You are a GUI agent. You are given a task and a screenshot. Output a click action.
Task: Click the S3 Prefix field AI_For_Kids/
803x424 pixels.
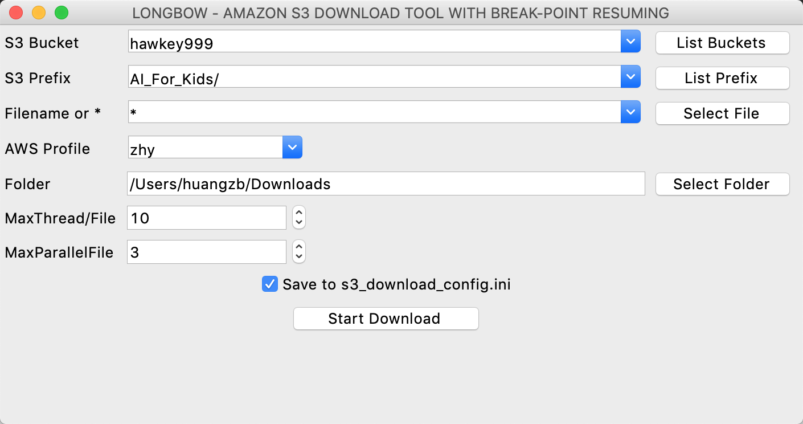point(374,78)
